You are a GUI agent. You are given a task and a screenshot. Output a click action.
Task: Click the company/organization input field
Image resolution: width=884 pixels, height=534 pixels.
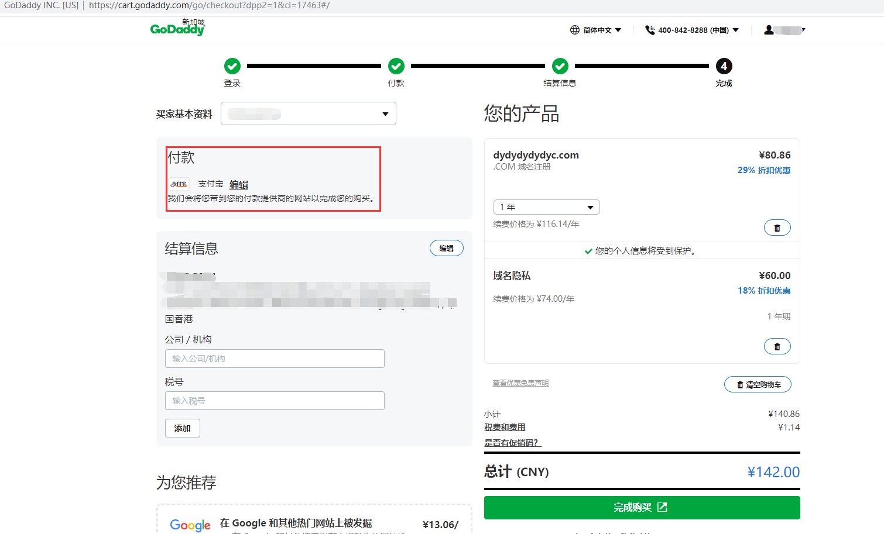pos(275,359)
